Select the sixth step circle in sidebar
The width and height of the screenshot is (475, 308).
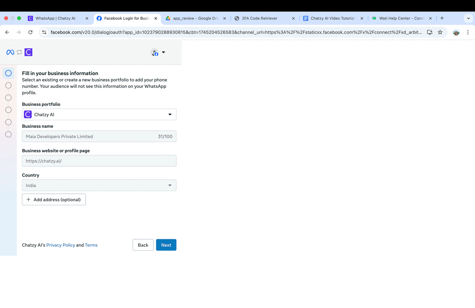click(x=8, y=135)
